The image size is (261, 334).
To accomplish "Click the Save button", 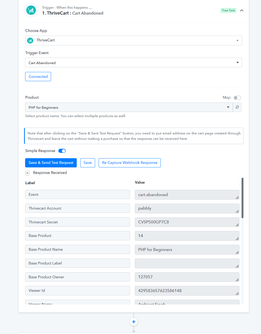I will pyautogui.click(x=88, y=163).
